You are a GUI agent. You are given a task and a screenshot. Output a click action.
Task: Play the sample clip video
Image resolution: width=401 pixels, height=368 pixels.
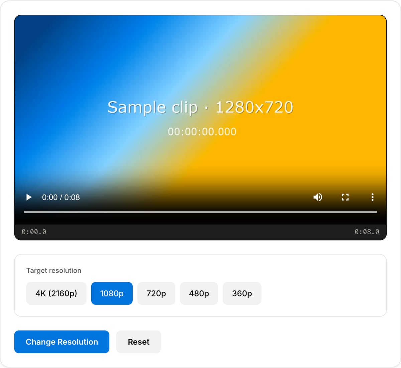[x=29, y=197]
